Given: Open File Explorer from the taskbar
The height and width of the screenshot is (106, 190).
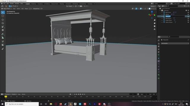Looking at the screenshot, I should click(51, 104).
